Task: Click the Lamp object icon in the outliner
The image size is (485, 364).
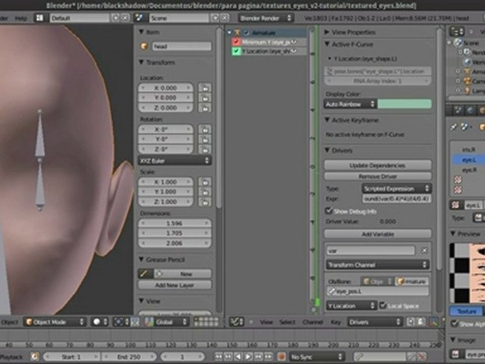Action: click(467, 90)
